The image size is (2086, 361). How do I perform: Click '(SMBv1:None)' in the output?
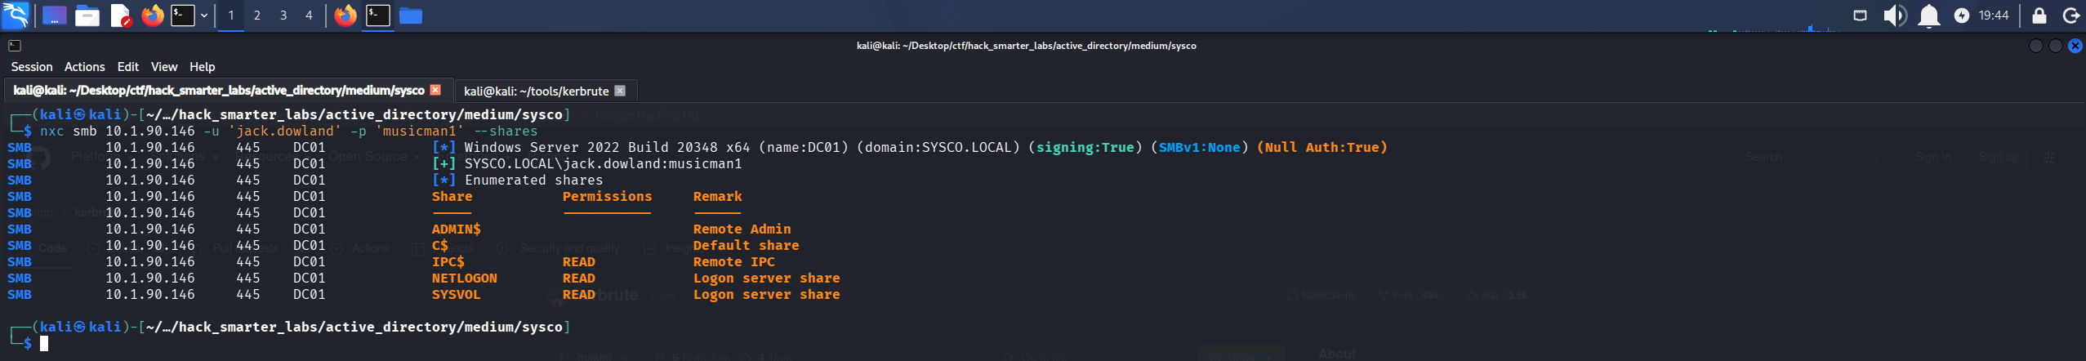[x=1199, y=147]
